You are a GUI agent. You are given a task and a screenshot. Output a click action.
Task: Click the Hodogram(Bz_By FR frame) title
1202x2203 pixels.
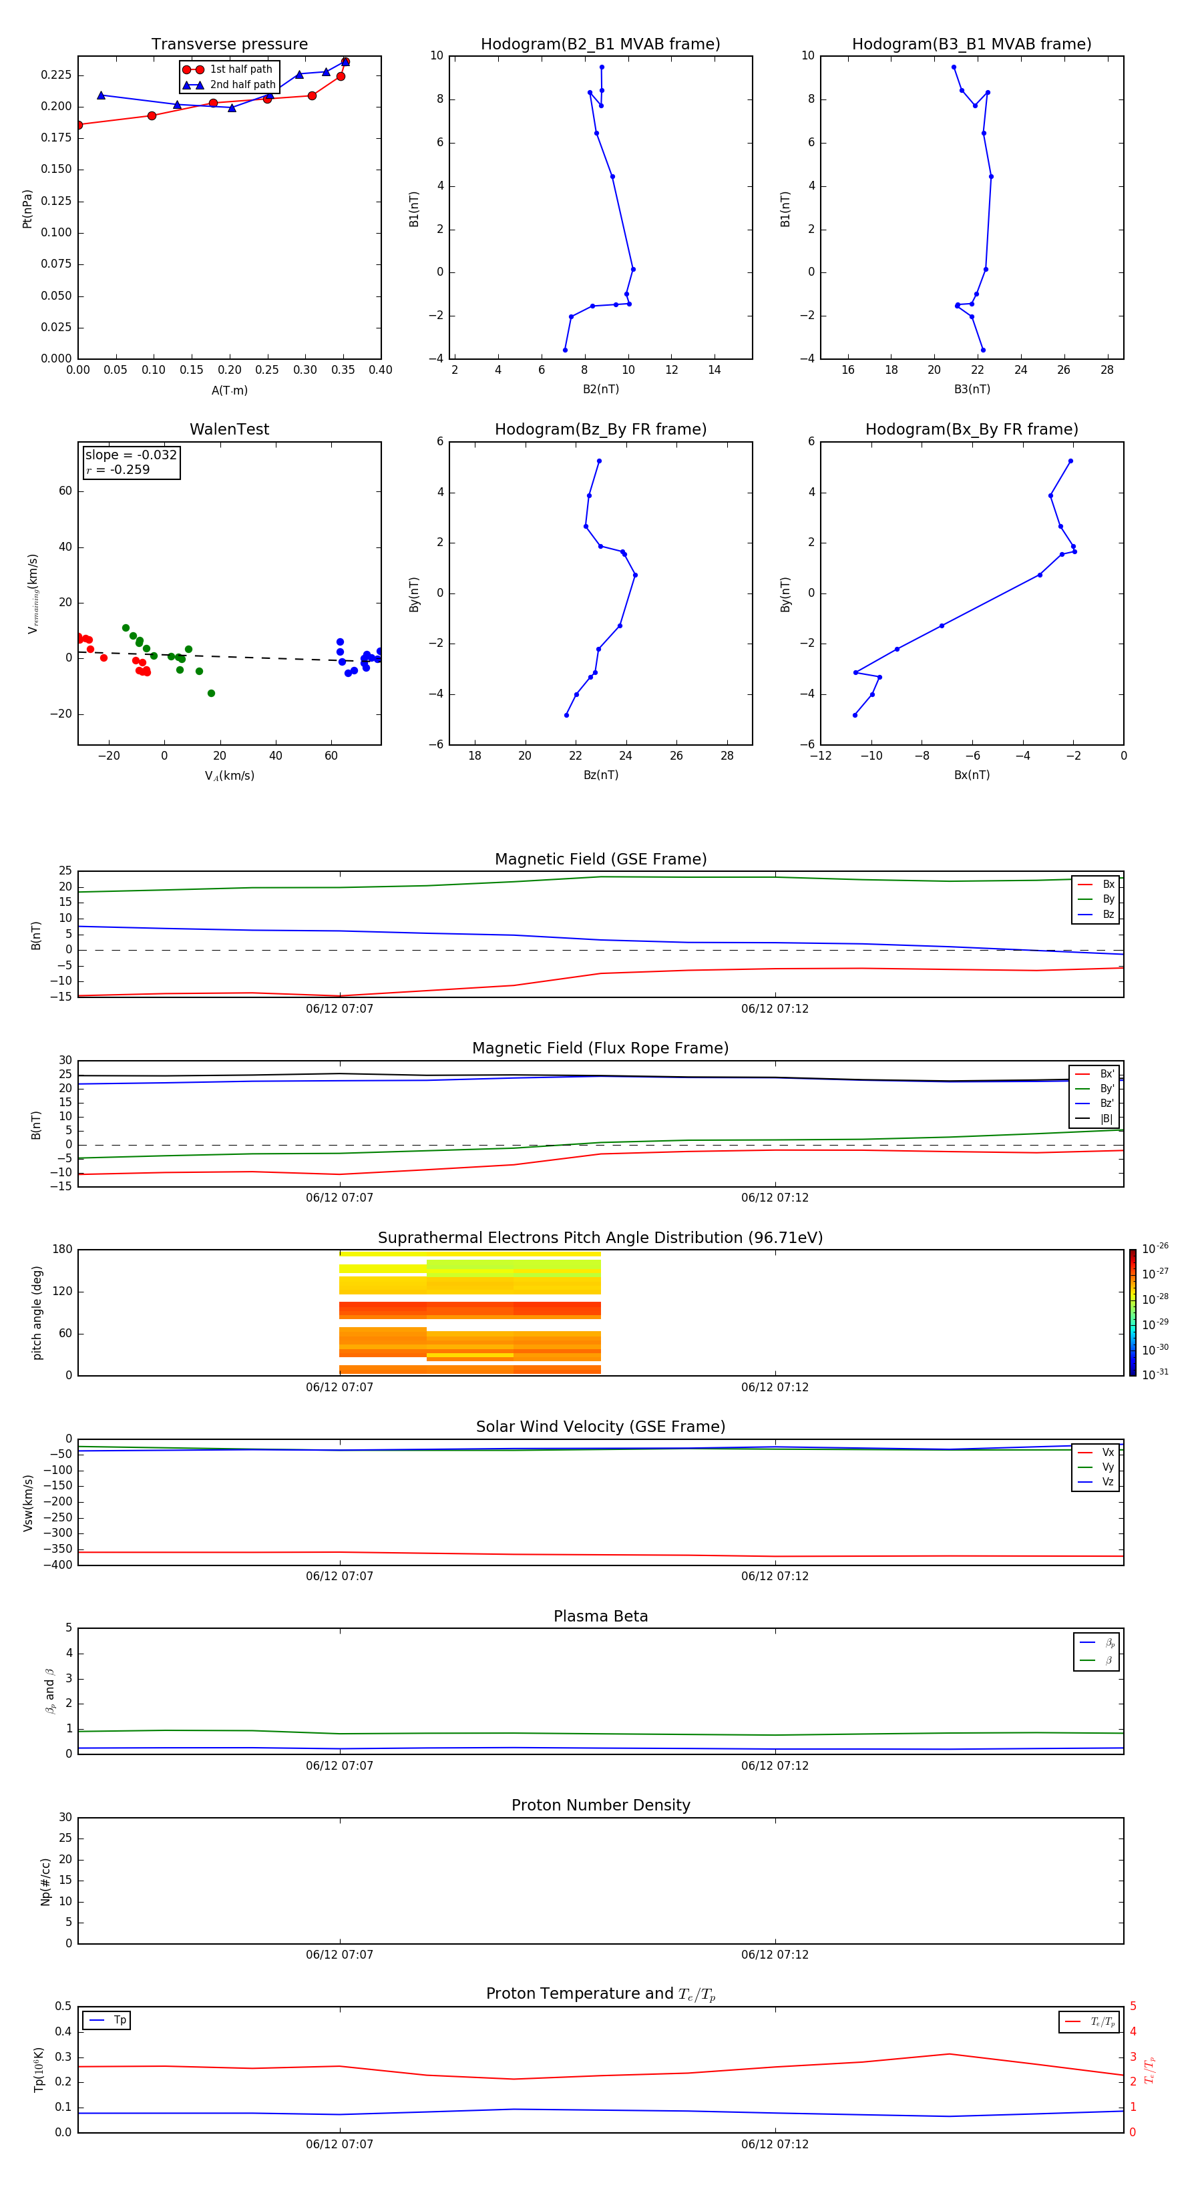pyautogui.click(x=600, y=429)
